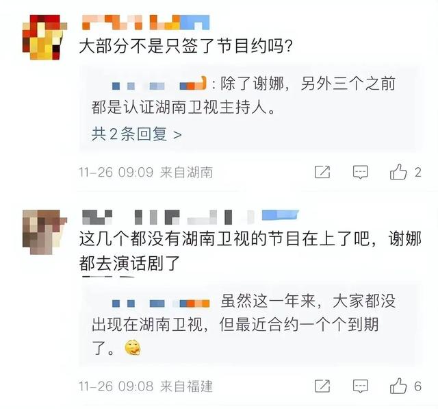Select comment text 这几个都没有湖南卫视的节目

(190, 239)
